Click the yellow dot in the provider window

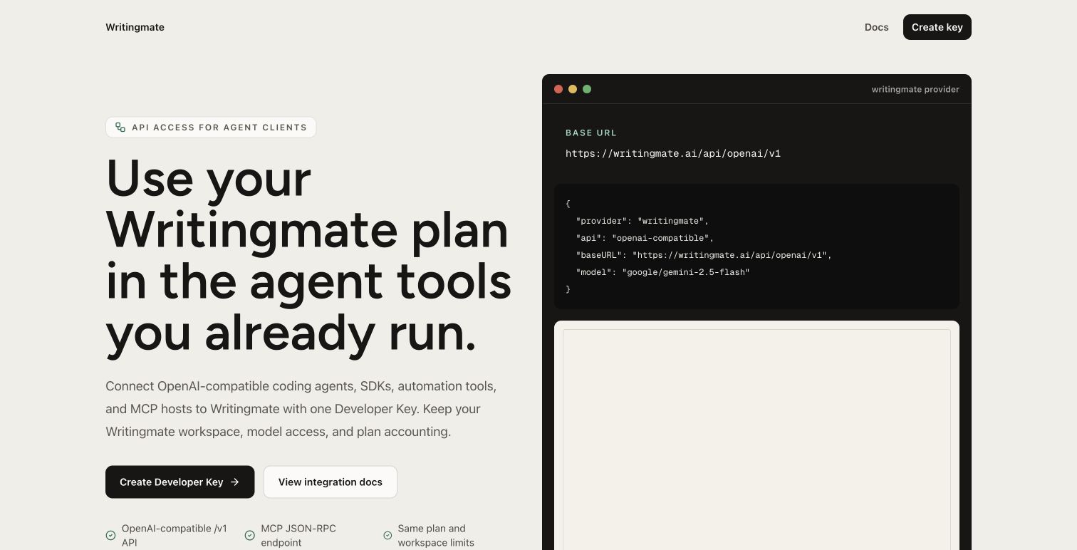pos(573,89)
